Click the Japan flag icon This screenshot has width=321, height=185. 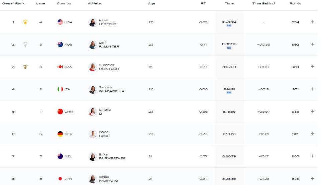click(x=60, y=179)
